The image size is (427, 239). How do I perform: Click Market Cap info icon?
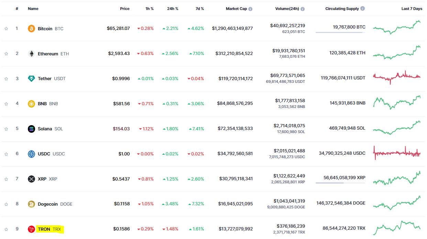click(x=250, y=9)
